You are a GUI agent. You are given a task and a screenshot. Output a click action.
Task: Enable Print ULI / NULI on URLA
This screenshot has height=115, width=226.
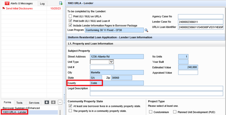pos(70,16)
